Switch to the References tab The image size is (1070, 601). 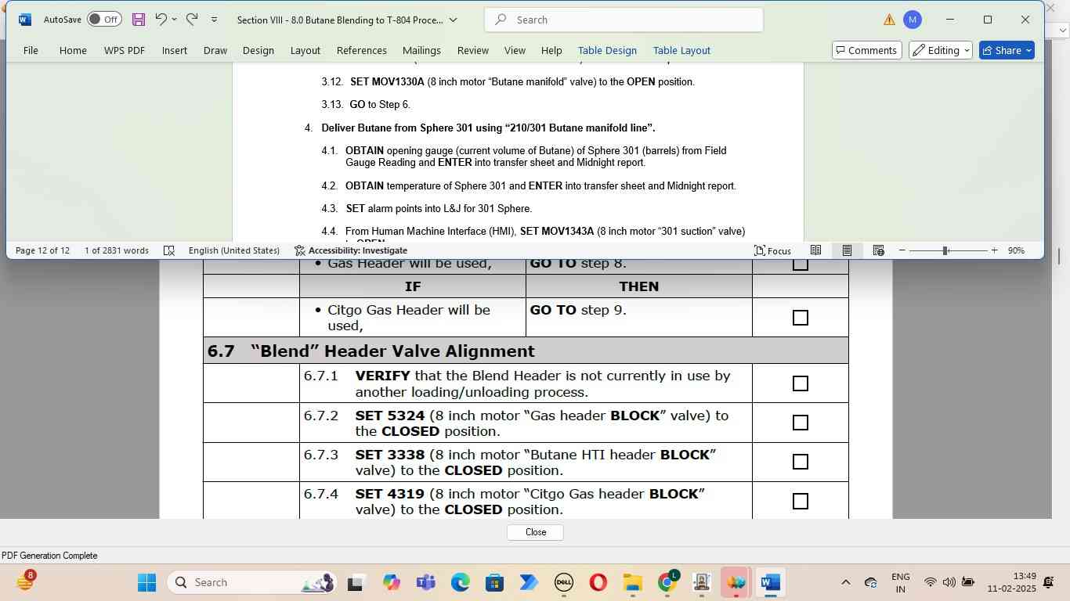click(361, 50)
